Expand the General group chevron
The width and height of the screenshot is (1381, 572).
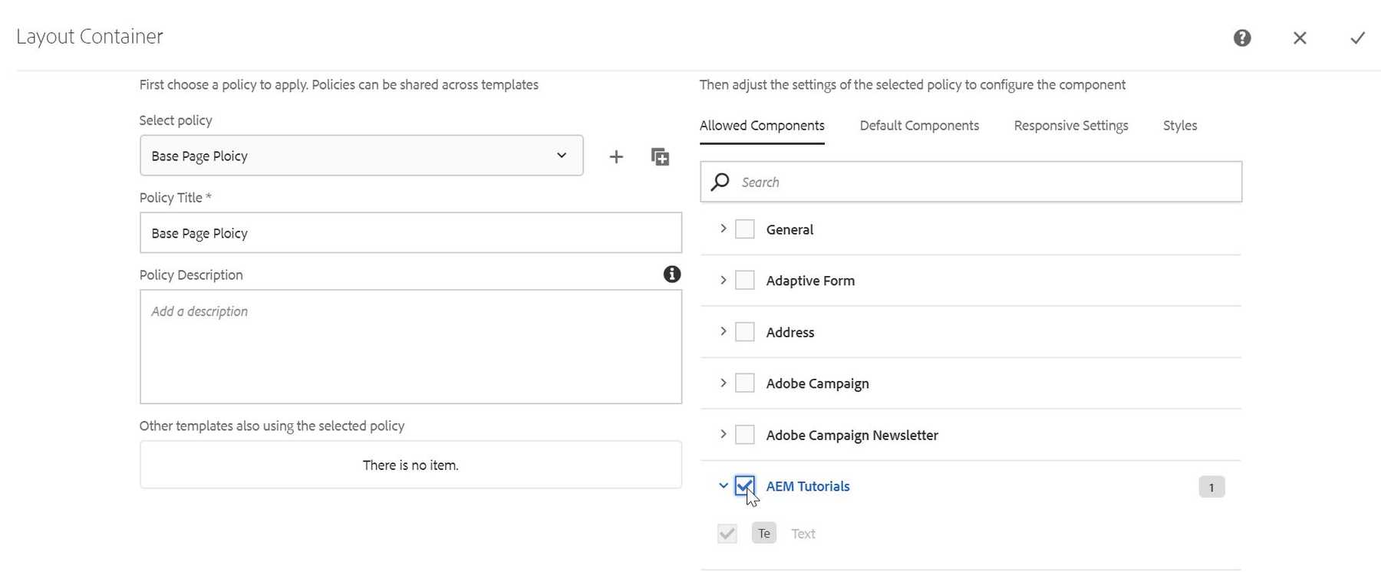(723, 228)
